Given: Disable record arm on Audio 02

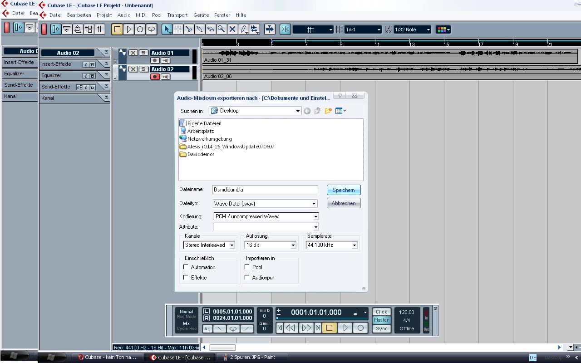Looking at the screenshot, I should coord(155,77).
